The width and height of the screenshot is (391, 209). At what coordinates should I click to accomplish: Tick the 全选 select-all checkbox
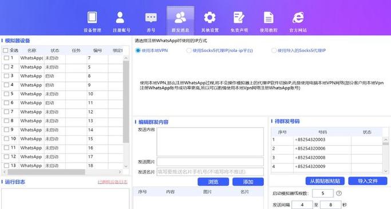[6, 50]
